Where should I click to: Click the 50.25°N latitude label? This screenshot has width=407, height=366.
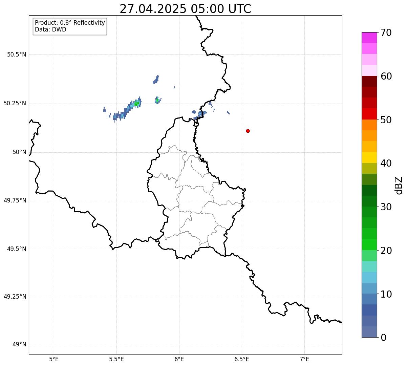click(15, 103)
